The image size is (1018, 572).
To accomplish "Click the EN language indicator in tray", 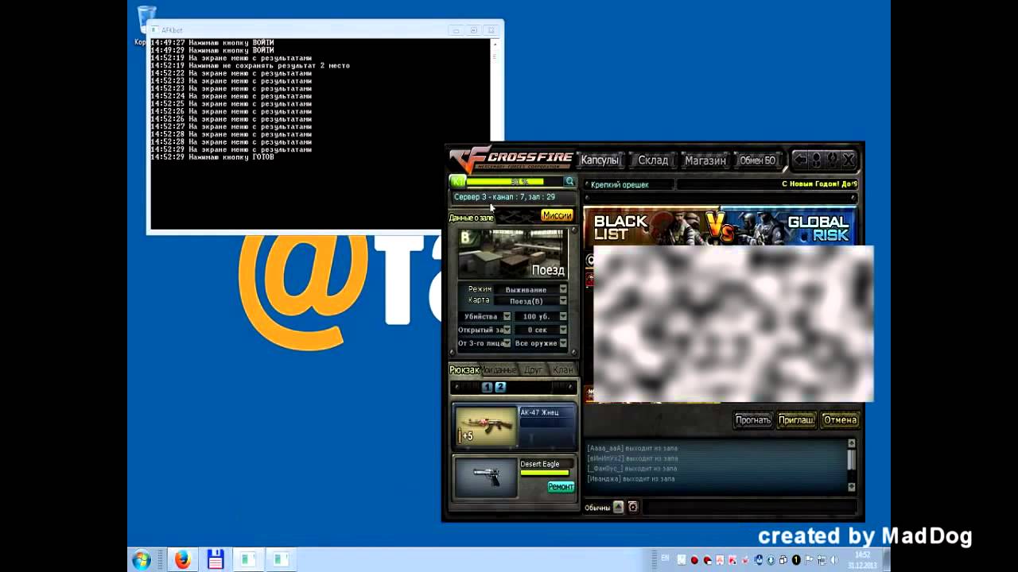I will (666, 559).
